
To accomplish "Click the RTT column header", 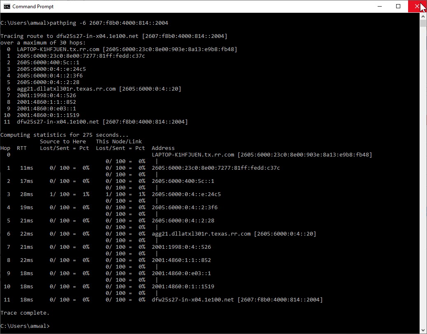I will (x=22, y=148).
